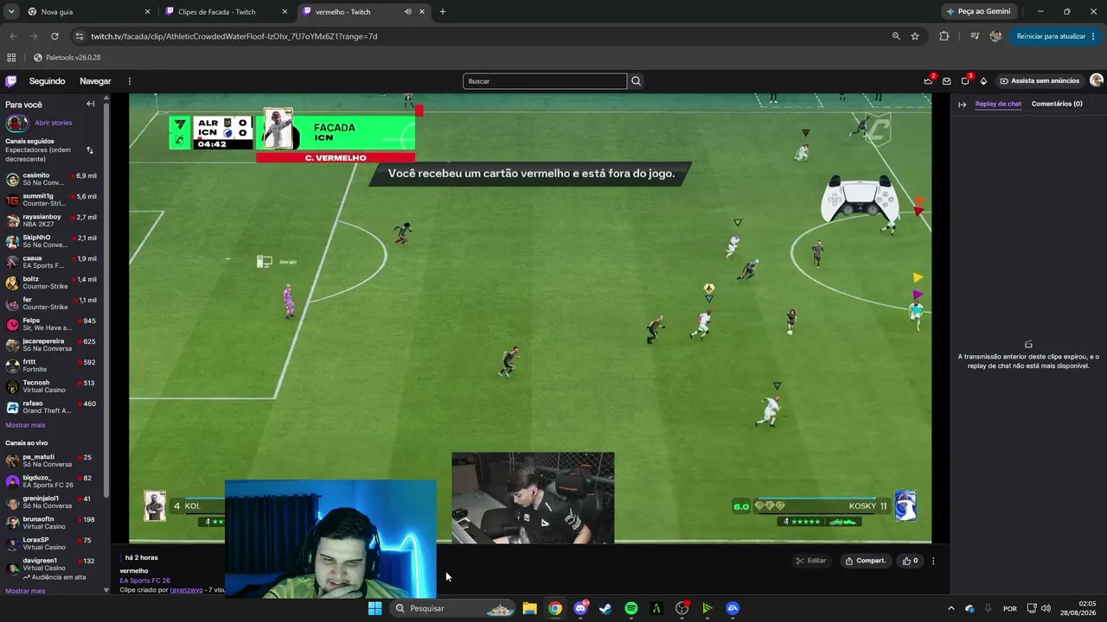Open more options on the clip
The image size is (1107, 622).
coord(933,561)
